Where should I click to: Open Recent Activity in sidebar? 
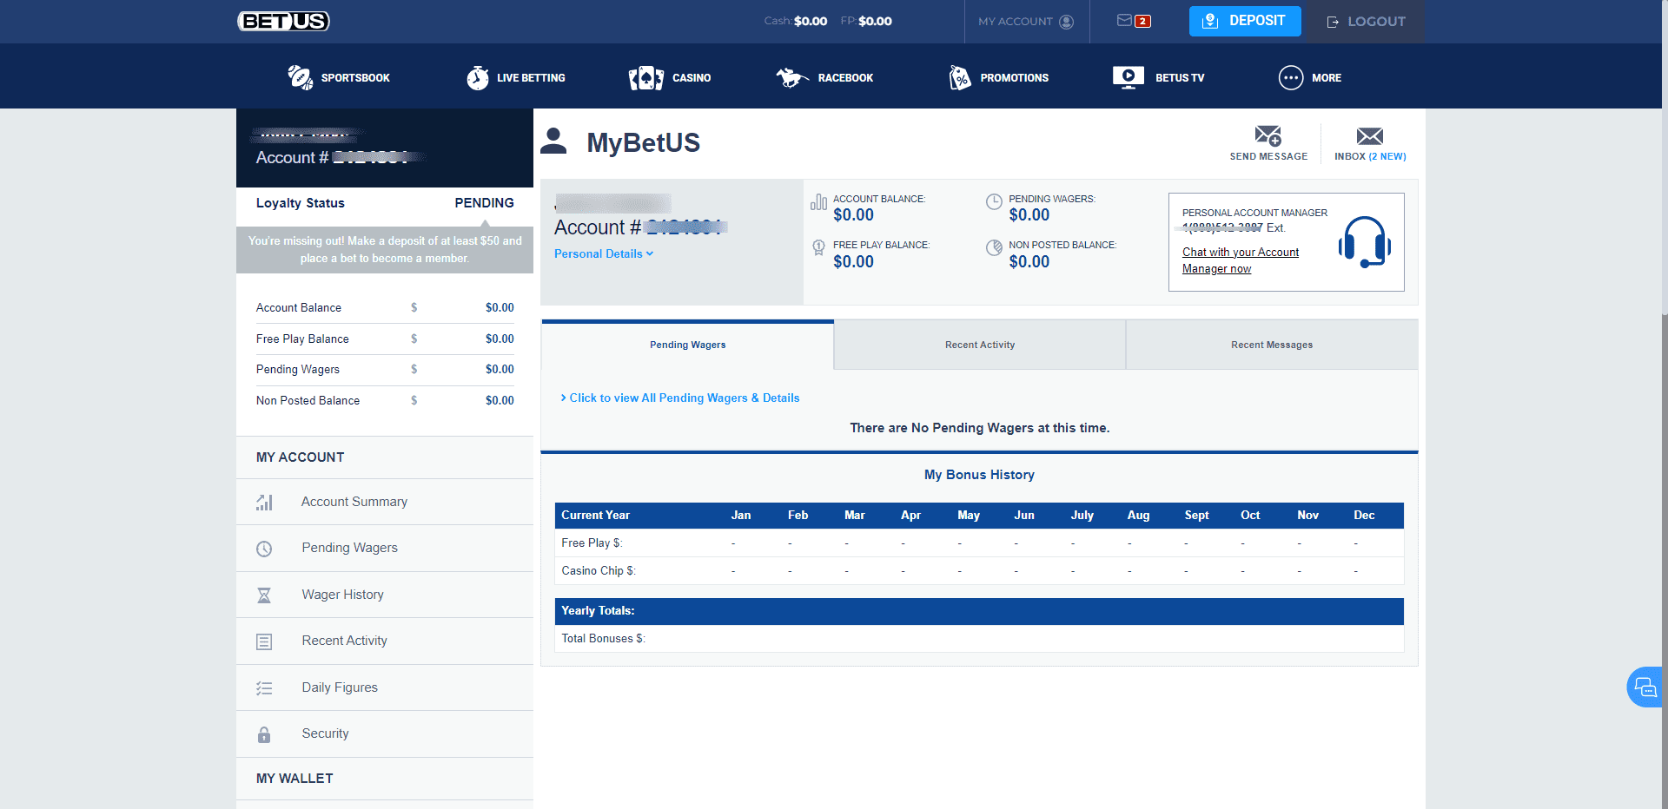pos(344,641)
